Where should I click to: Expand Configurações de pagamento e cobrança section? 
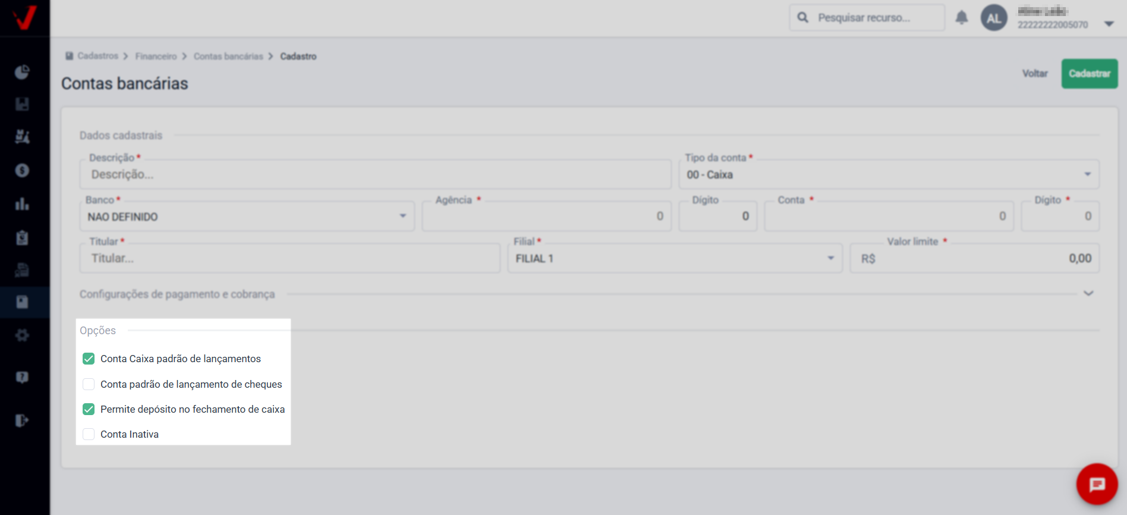[x=1088, y=293]
